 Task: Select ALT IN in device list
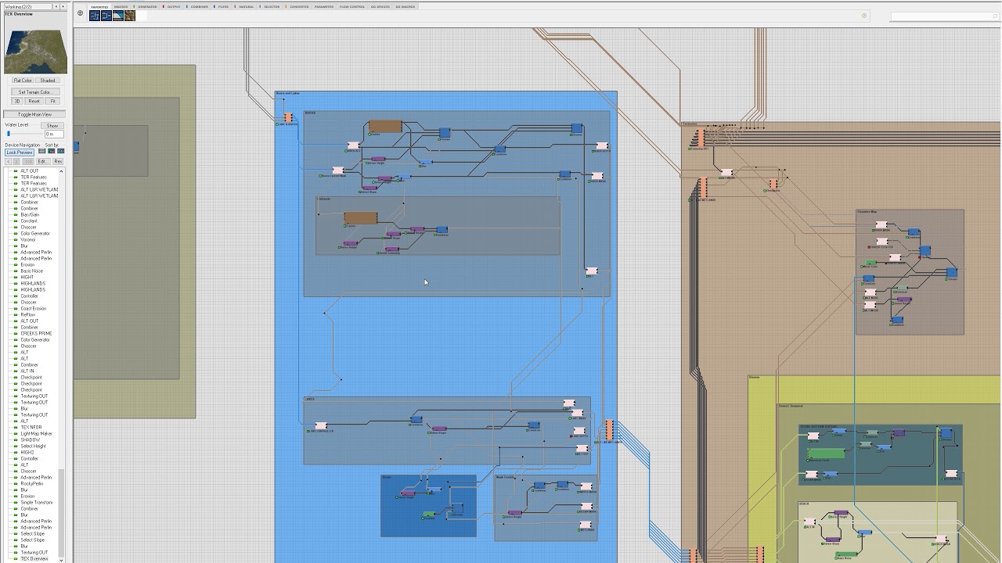click(x=27, y=371)
